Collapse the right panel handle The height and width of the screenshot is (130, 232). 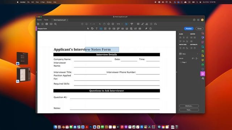click(x=177, y=72)
